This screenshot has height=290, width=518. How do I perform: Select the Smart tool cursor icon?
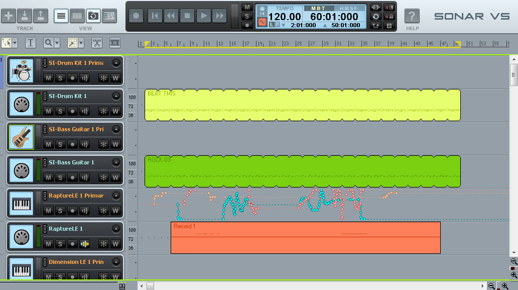coord(7,43)
